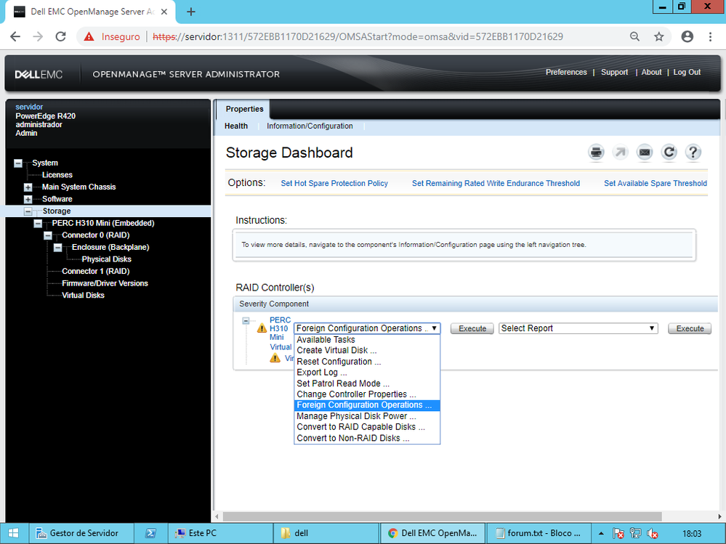Open Preferences in the header
726x544 pixels.
tap(566, 72)
